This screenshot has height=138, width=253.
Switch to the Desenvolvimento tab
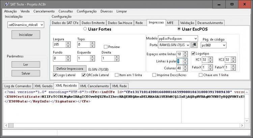pos(210,23)
